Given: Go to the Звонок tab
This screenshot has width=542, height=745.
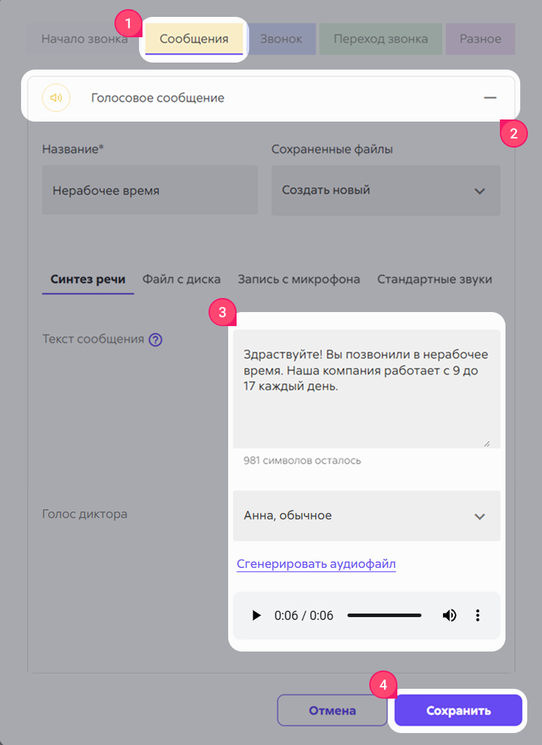Looking at the screenshot, I should point(281,39).
